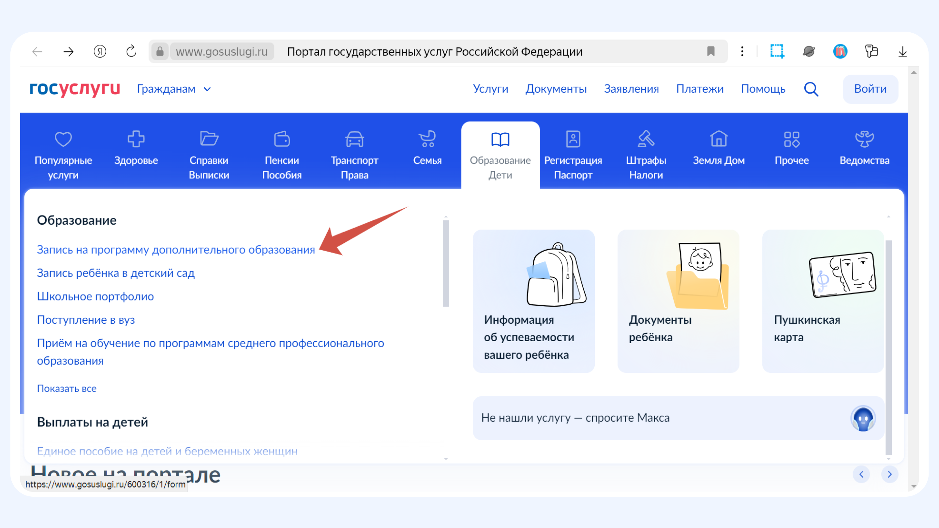Open Приём на обучение по программам СПО

click(210, 352)
